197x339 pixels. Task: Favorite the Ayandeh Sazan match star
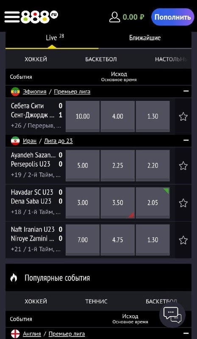pos(183,166)
